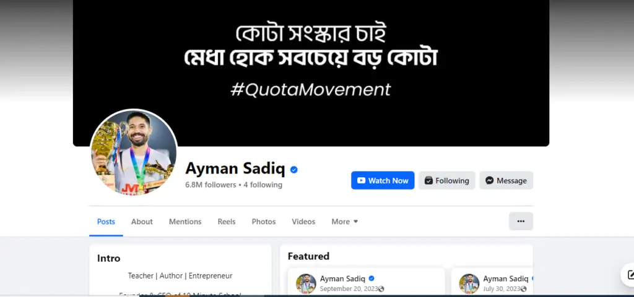
Task: Select the Videos tab
Action: pos(303,222)
